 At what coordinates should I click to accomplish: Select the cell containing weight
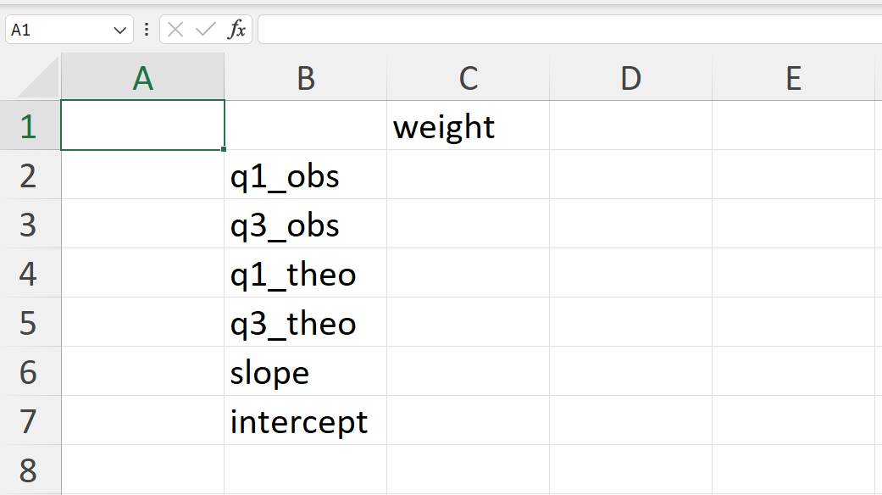tap(468, 125)
